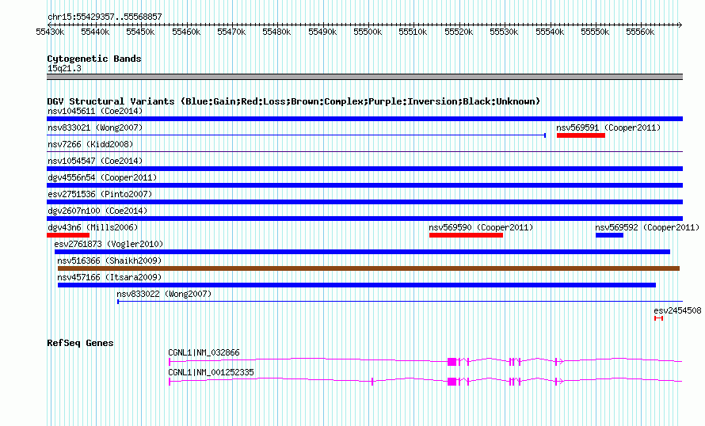Click the 55450k ruler tick label

pyautogui.click(x=140, y=32)
